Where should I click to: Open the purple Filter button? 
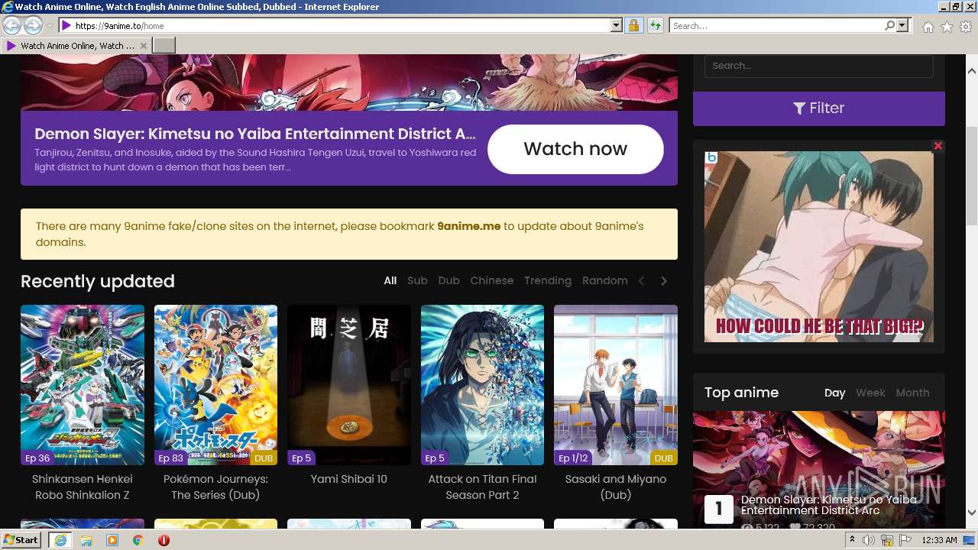[x=818, y=108]
